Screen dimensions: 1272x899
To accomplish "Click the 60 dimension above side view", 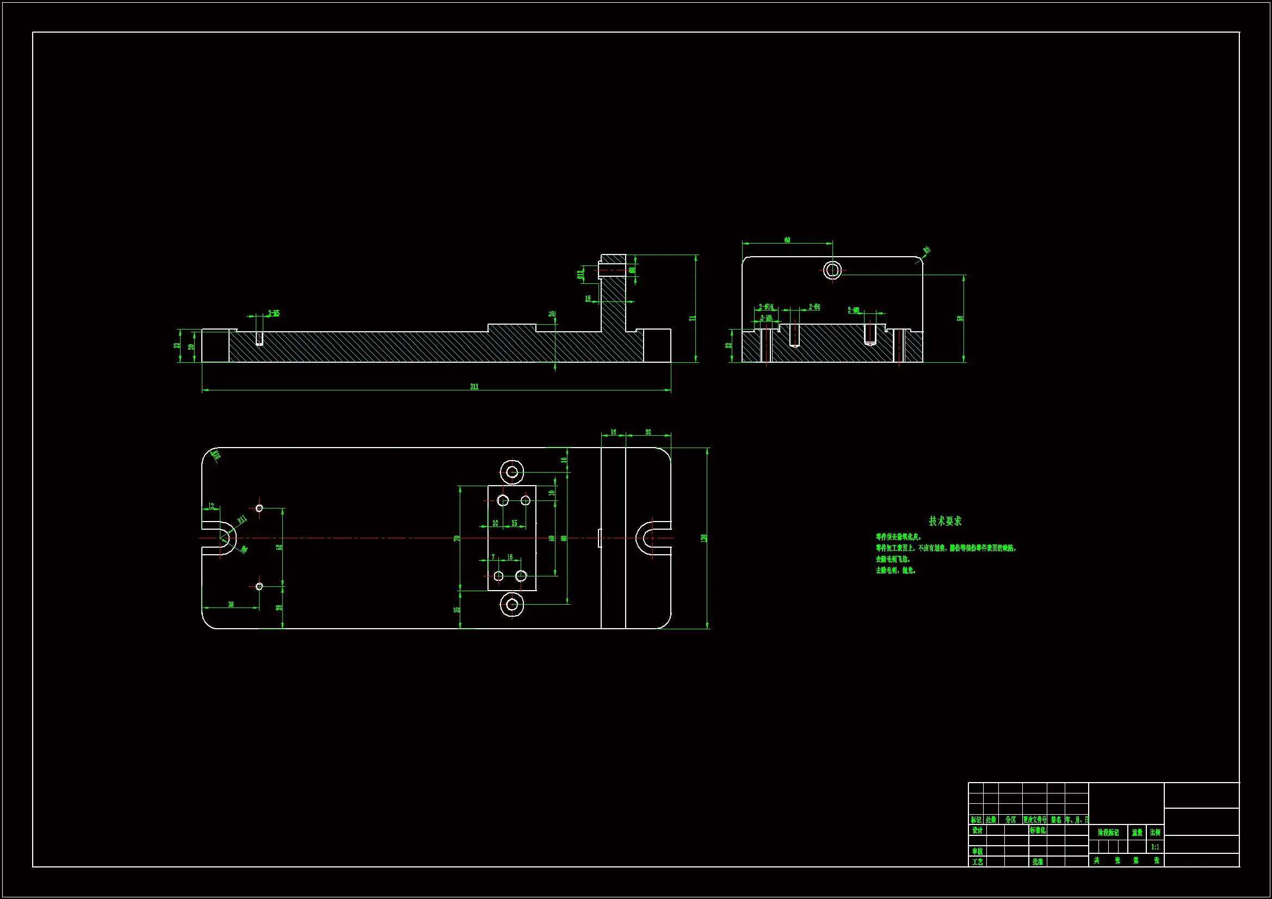I will (787, 240).
